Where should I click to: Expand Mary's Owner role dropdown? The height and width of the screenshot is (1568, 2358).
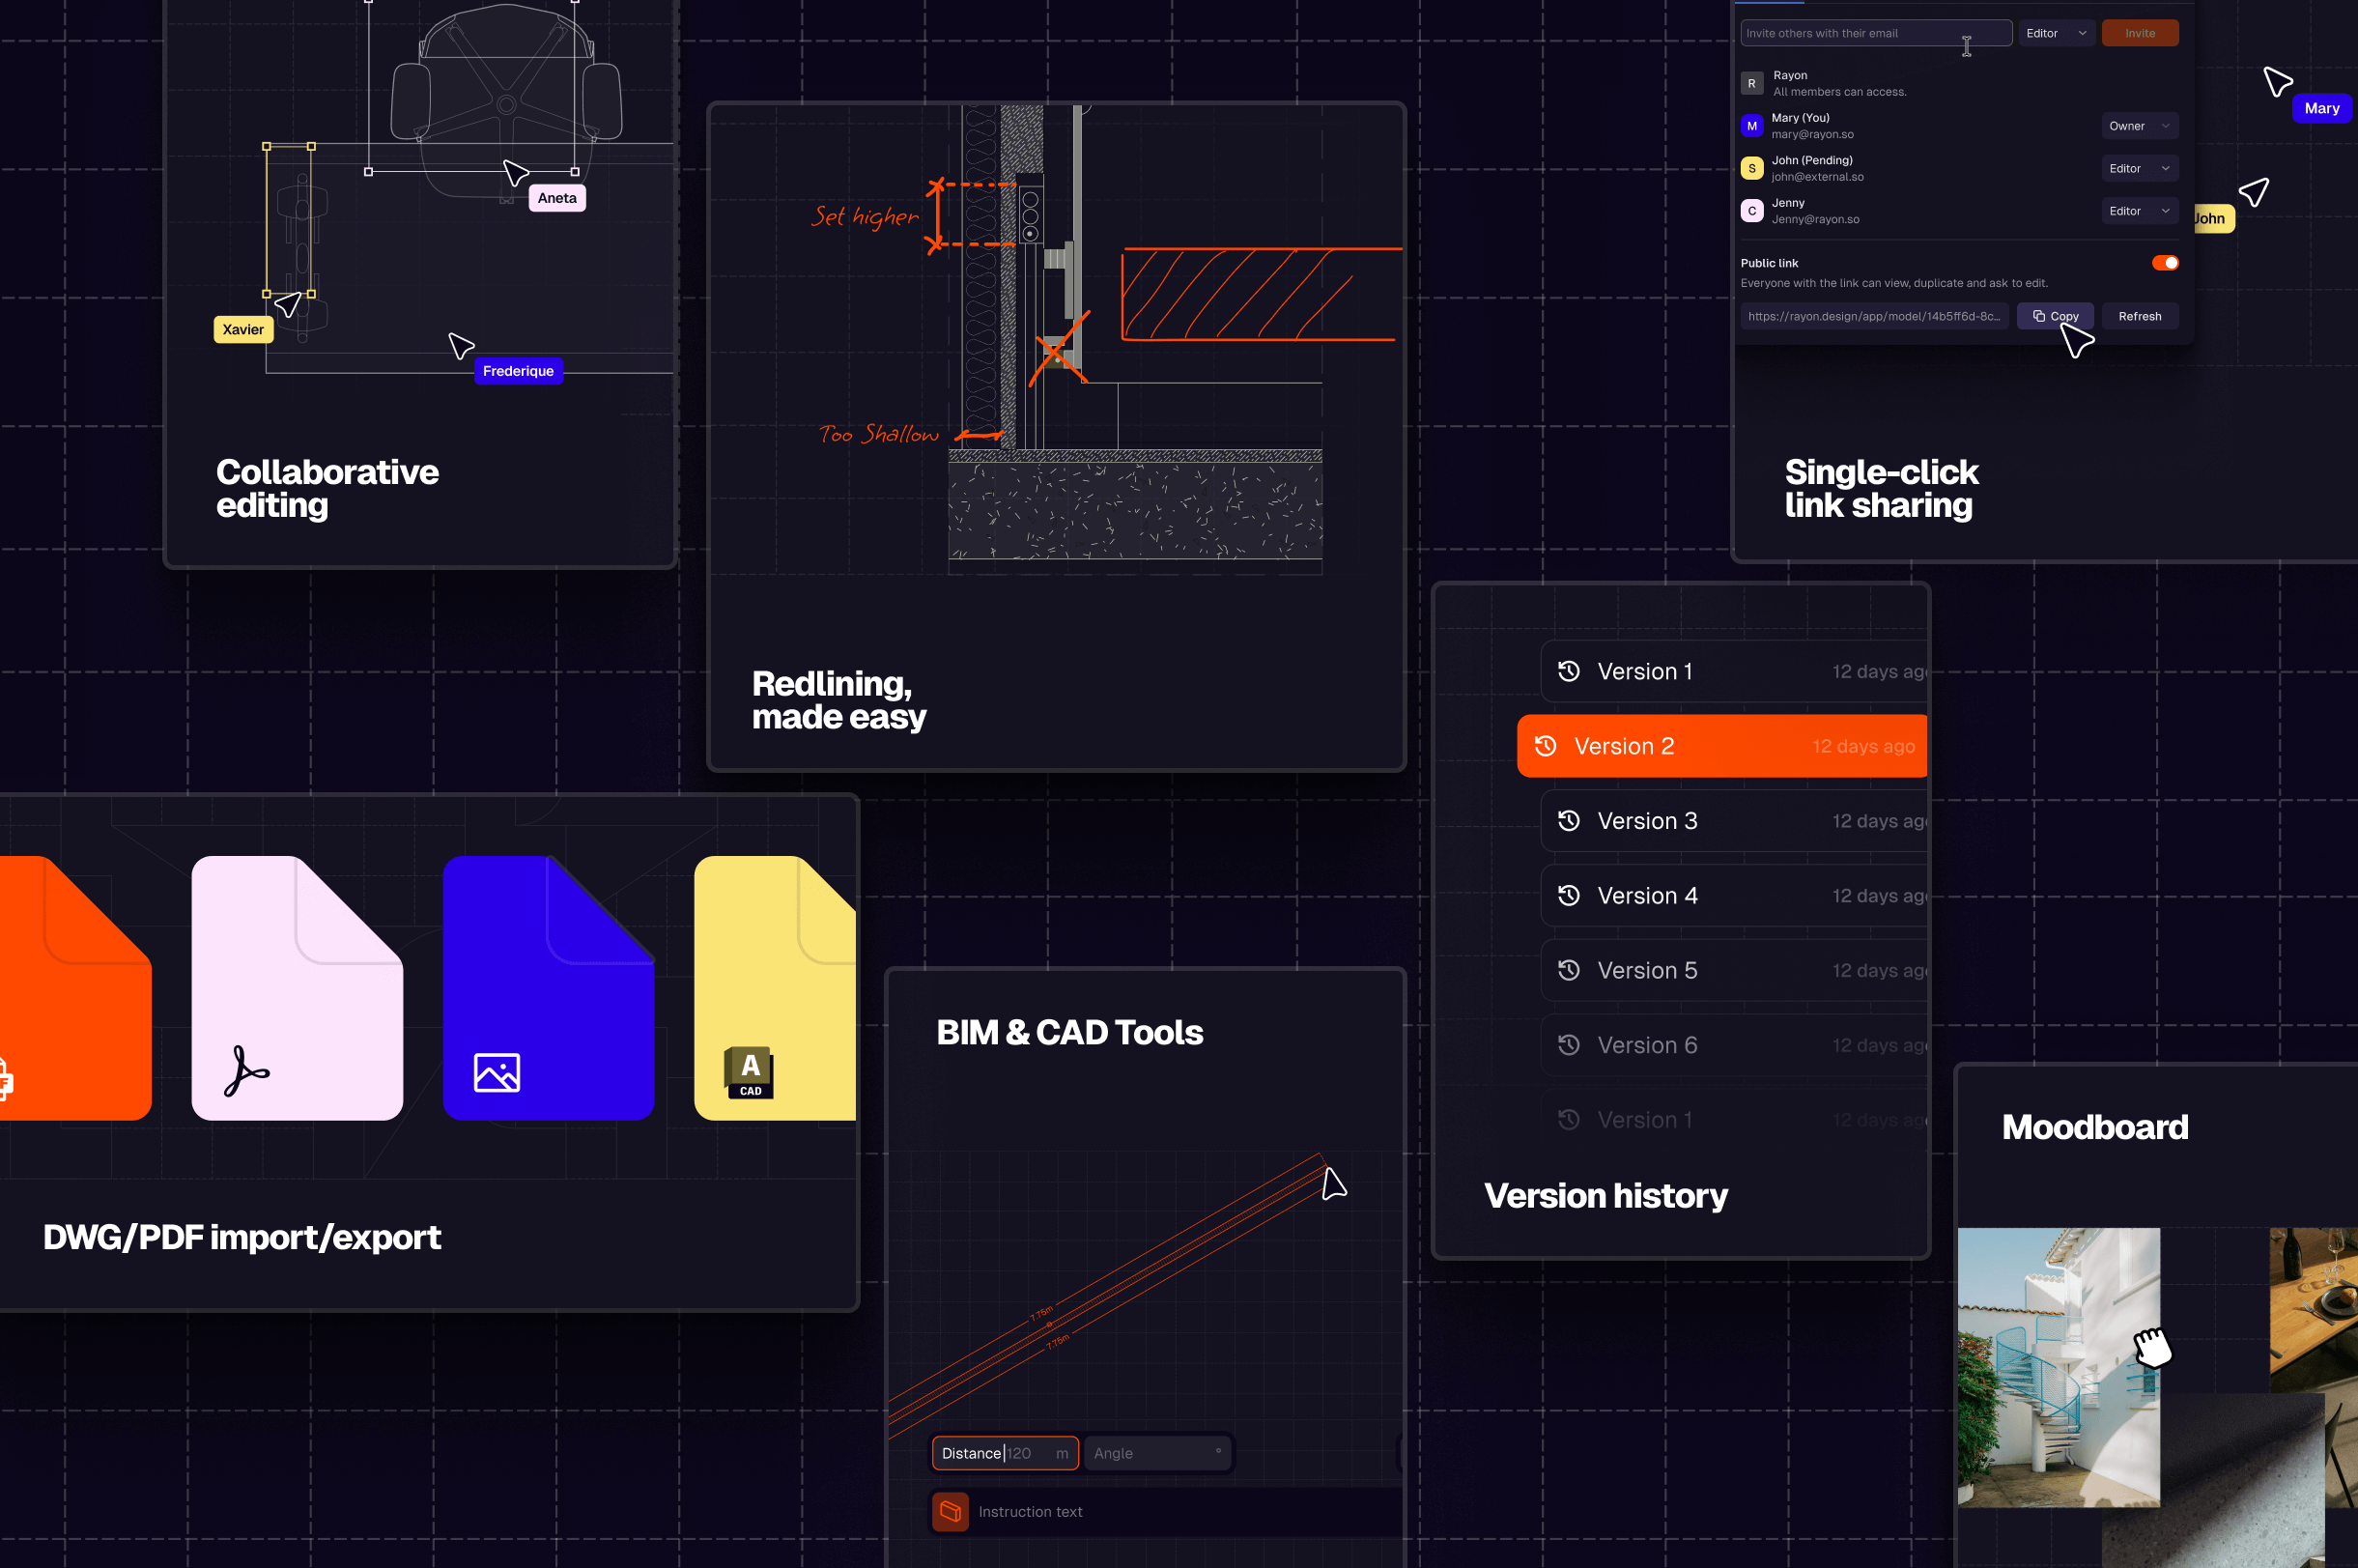[x=2138, y=126]
